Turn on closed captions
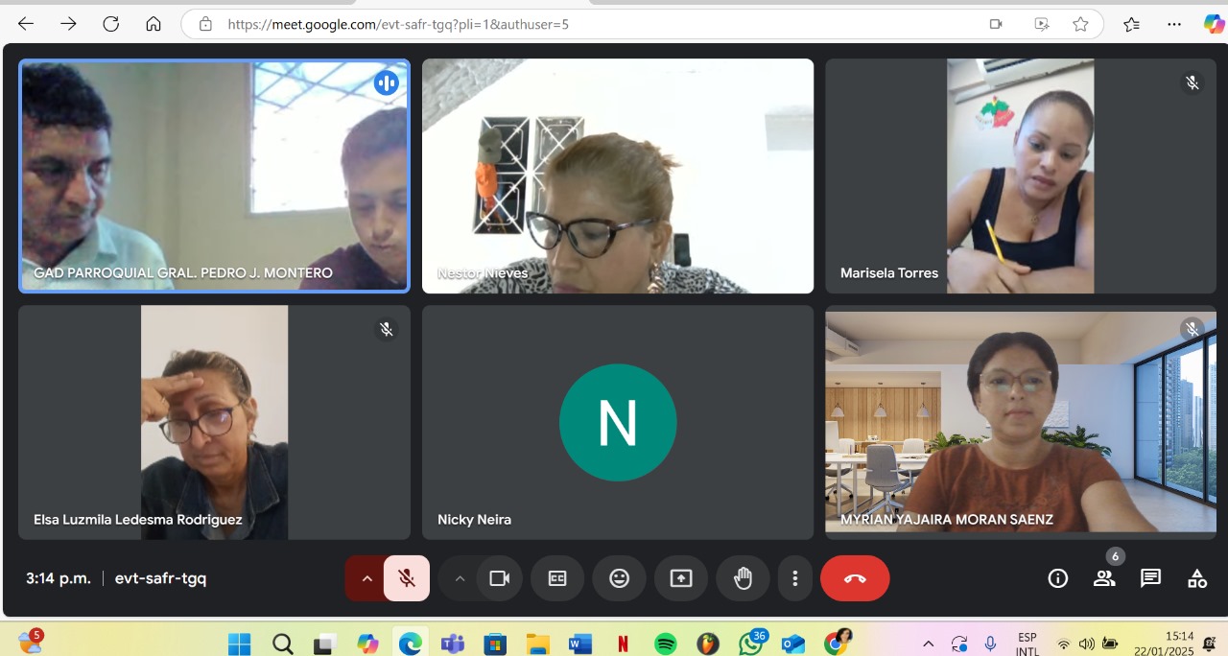Viewport: 1228px width, 656px height. click(557, 578)
